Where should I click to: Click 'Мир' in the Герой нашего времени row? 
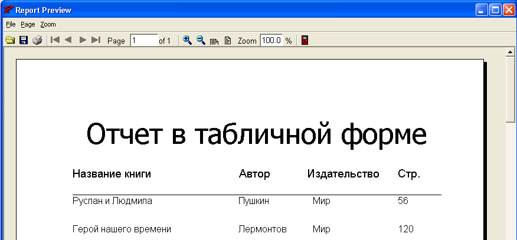[x=322, y=229]
